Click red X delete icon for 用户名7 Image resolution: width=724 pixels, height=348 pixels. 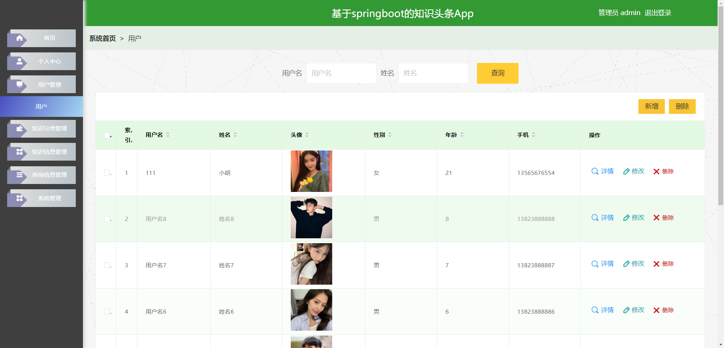click(x=657, y=264)
